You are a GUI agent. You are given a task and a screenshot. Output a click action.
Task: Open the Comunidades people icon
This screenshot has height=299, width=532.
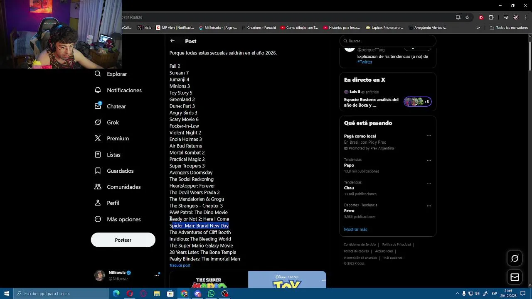[98, 187]
